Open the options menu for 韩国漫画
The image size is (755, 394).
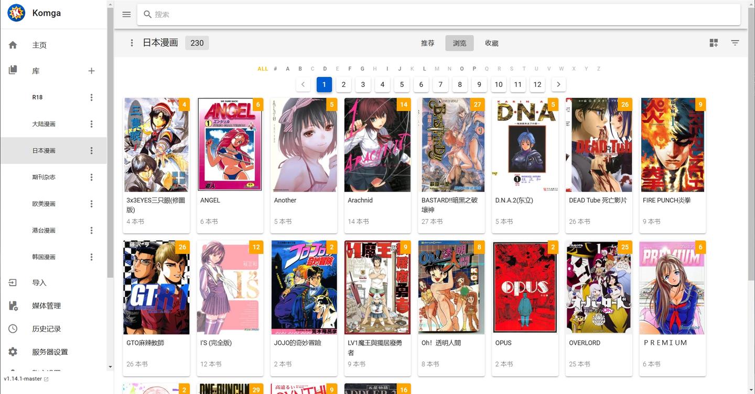91,257
